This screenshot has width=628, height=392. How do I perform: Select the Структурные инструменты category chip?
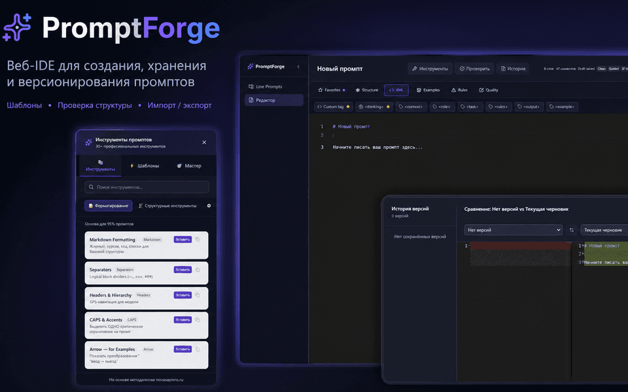point(167,206)
